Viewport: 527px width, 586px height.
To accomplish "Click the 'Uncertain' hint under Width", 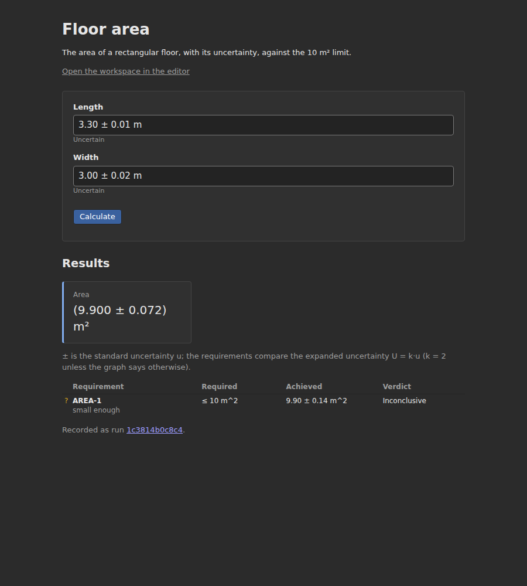I will [x=89, y=190].
